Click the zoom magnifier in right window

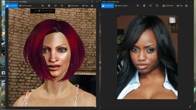click(138, 6)
